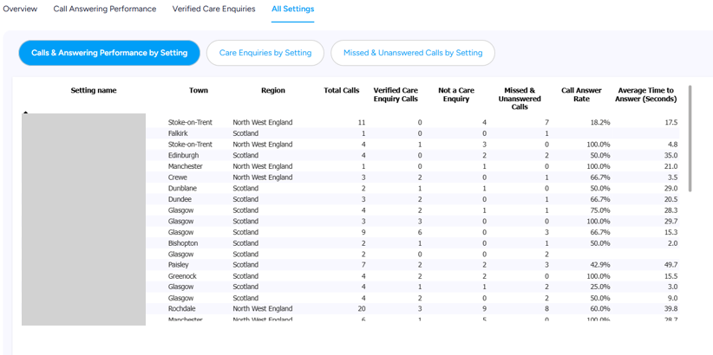Image resolution: width=713 pixels, height=355 pixels.
Task: Select the All Settings tab
Action: [x=293, y=9]
